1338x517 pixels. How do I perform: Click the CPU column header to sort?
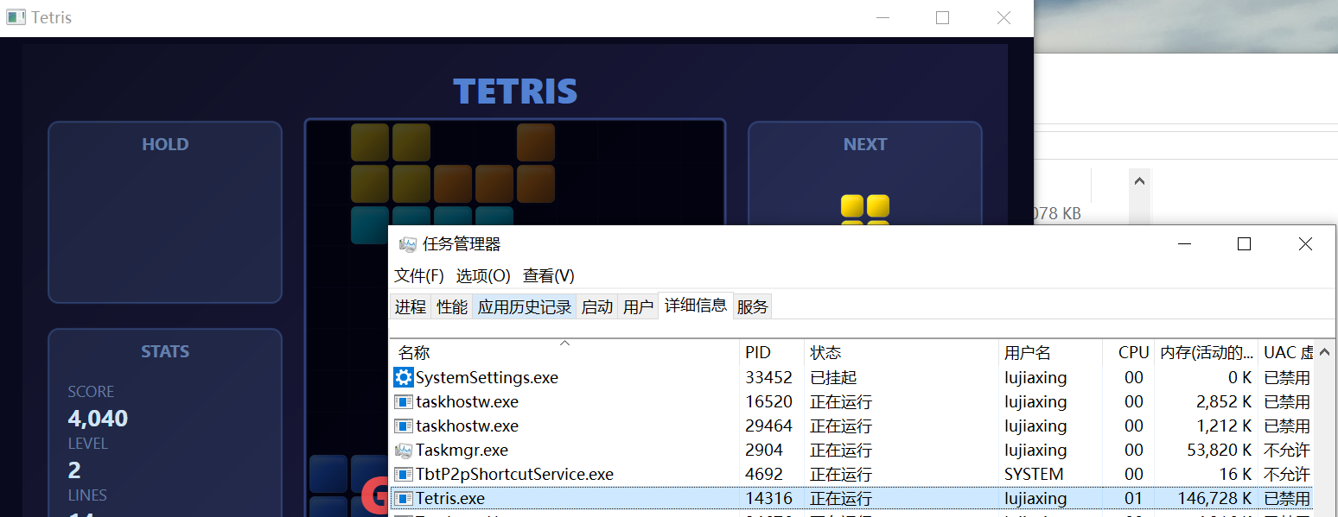1132,352
